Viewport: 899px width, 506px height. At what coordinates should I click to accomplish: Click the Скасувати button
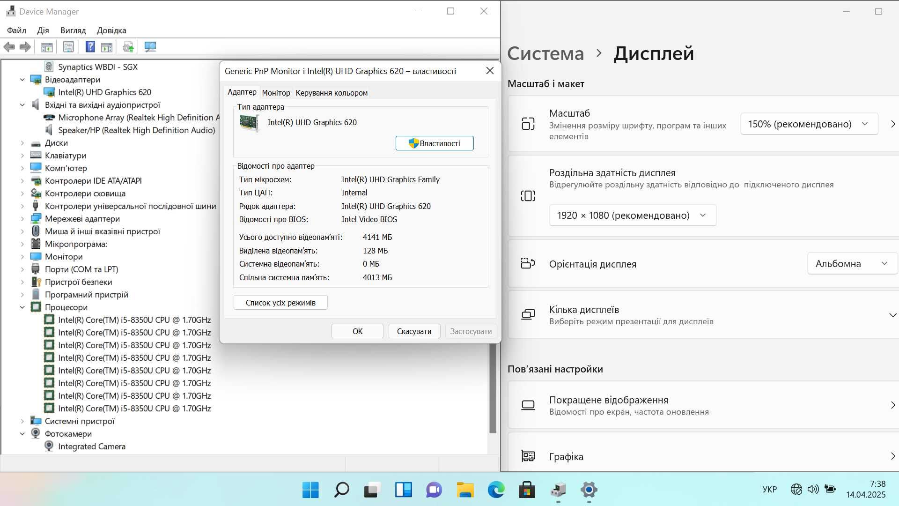coord(414,331)
